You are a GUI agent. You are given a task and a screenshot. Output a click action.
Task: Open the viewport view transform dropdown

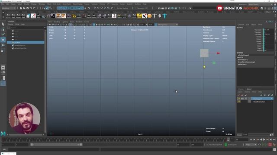167,25
